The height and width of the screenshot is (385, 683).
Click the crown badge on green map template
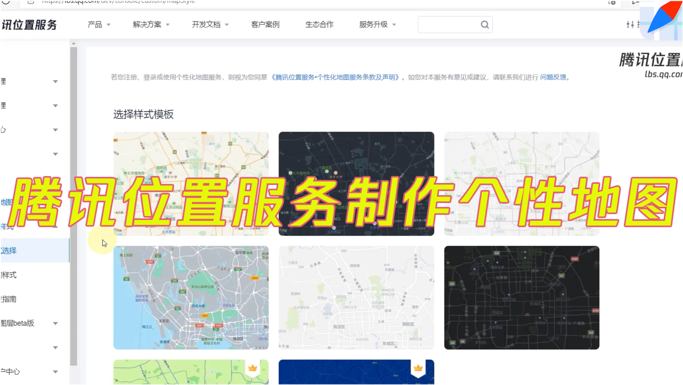(x=253, y=368)
